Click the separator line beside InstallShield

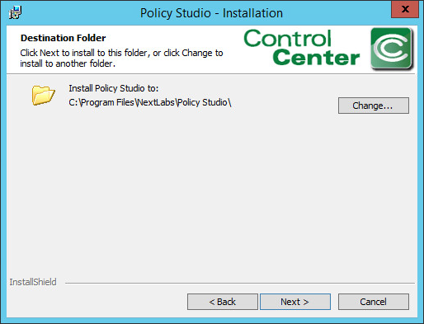coord(240,283)
